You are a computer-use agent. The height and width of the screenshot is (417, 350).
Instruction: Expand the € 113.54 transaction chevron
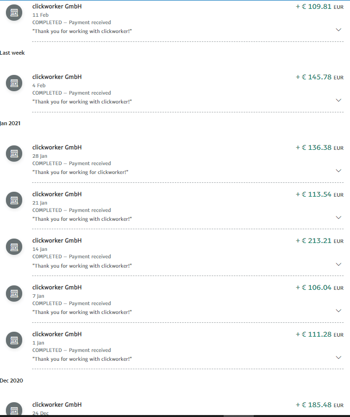pyautogui.click(x=339, y=217)
